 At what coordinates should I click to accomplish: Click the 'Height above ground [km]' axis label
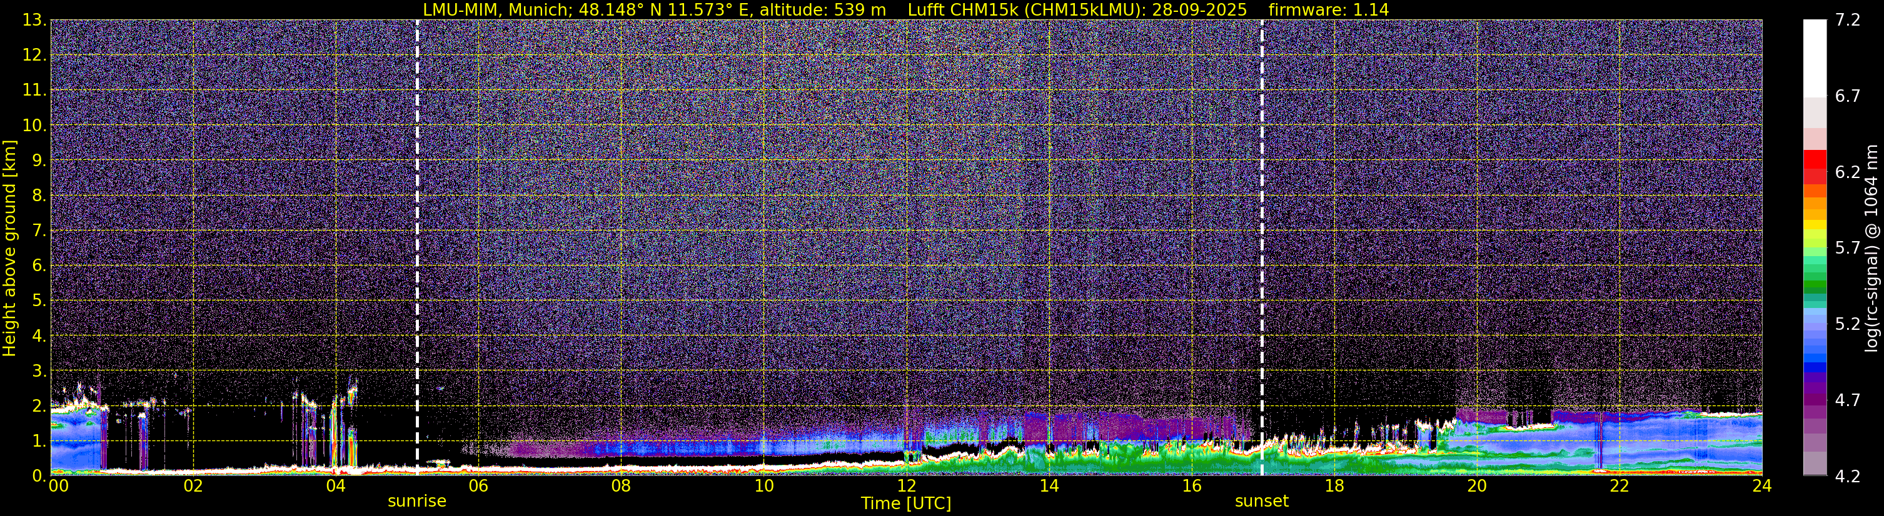click(9, 249)
